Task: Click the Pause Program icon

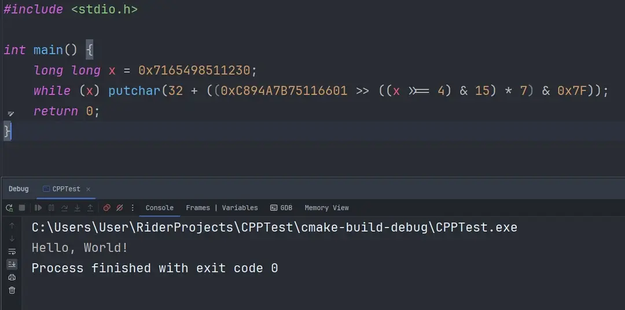Action: (x=52, y=208)
